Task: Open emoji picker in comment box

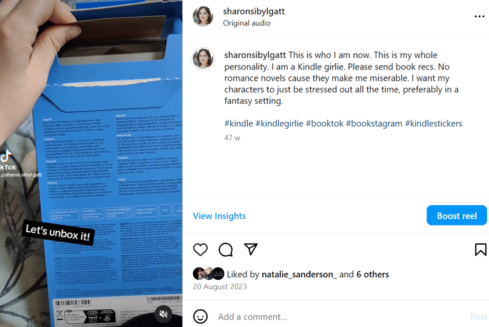Action: point(200,316)
